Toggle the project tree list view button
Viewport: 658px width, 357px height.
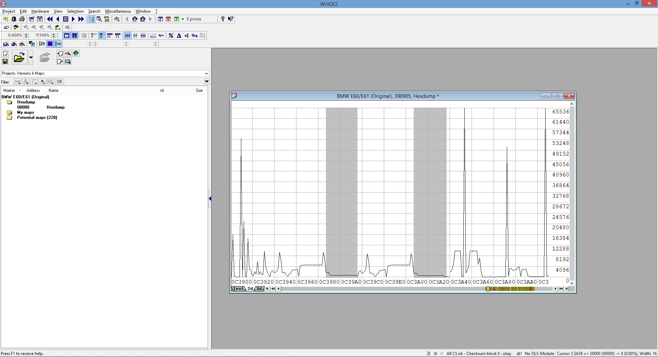pyautogui.click(x=91, y=19)
